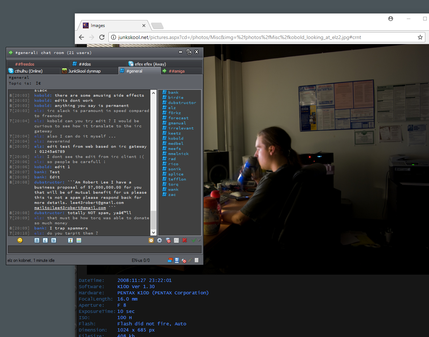Click scroll-up arrow of chat log
This screenshot has width=429, height=337.
tap(153, 93)
